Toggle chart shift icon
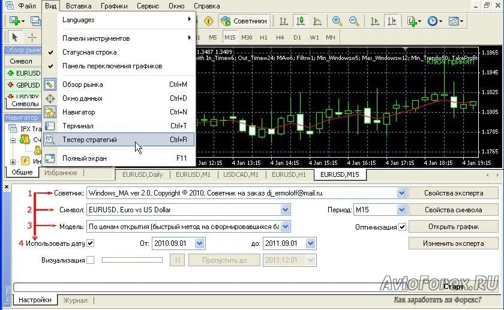504x310 pixels. pyautogui.click(x=392, y=21)
